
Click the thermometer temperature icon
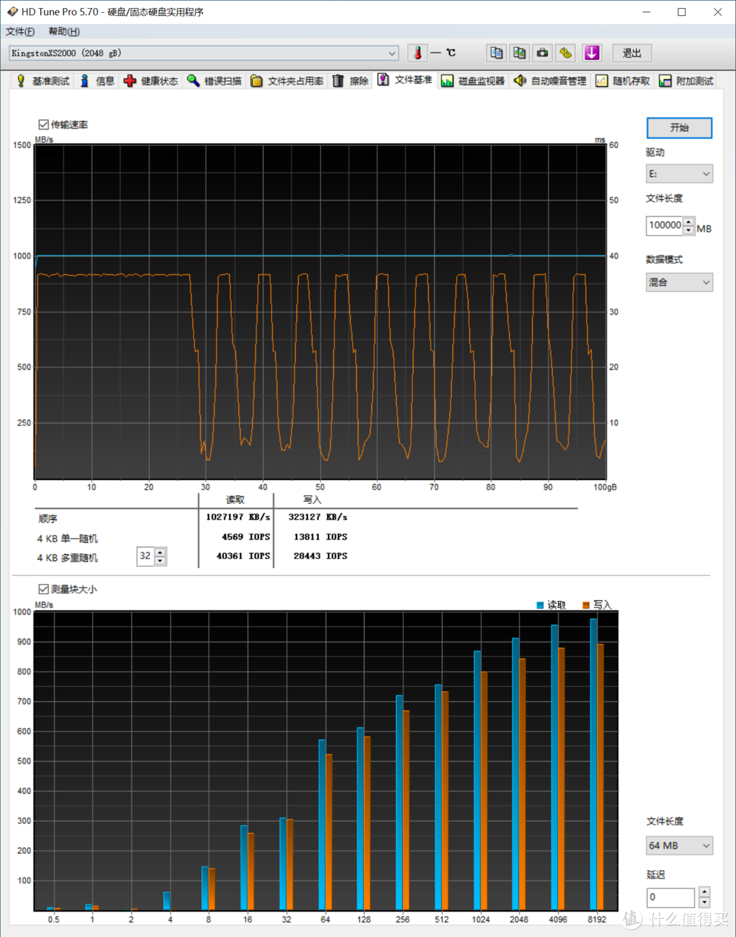click(418, 53)
